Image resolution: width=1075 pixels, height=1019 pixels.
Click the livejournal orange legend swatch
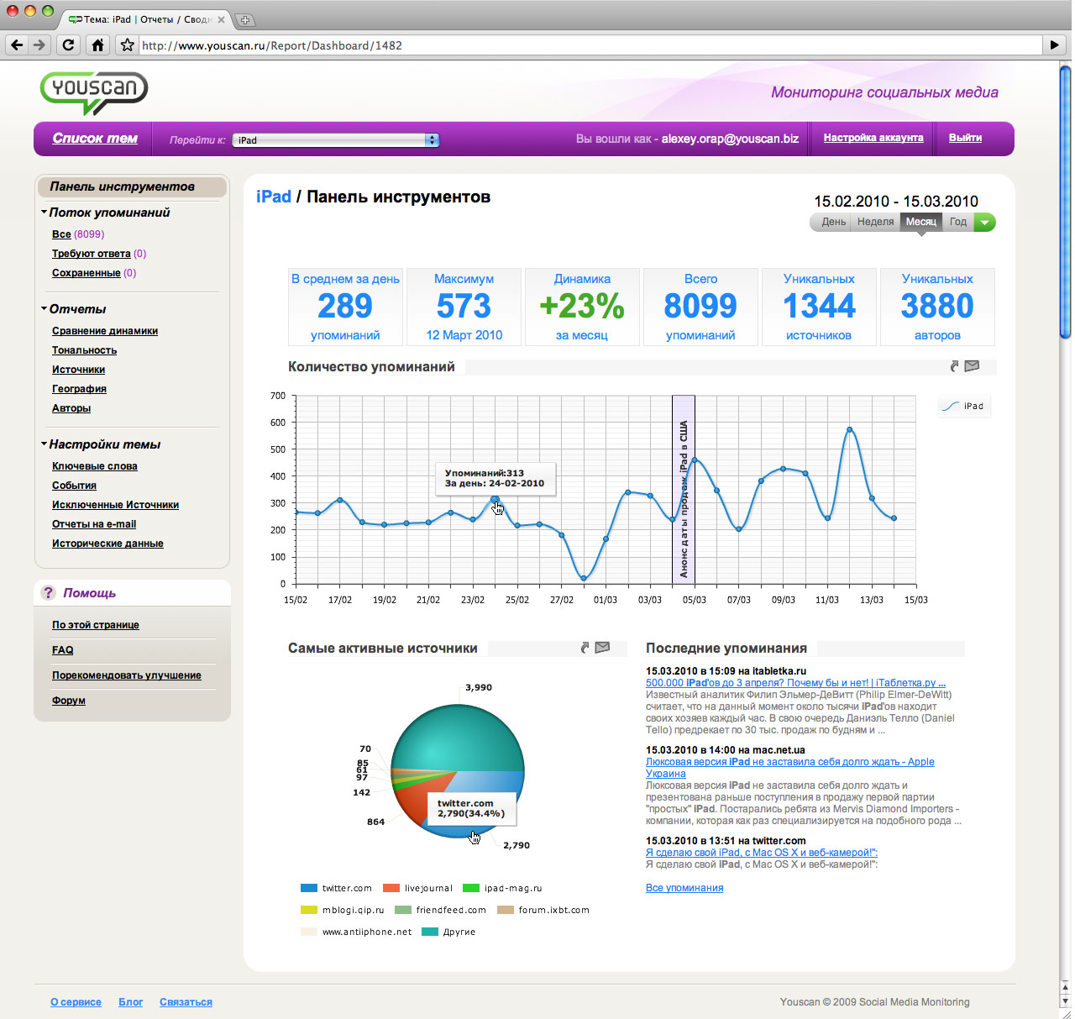[x=391, y=888]
